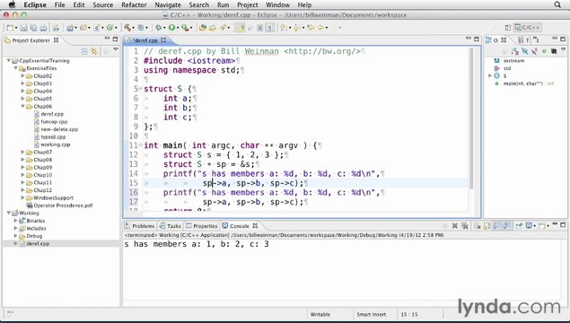Click the Build (hammer) toolbar icon
The height and width of the screenshot is (323, 570).
[x=127, y=28]
